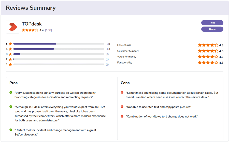This screenshot has height=142, width=229.
Task: Click the 4-star rating progress bar
Action: [59, 49]
